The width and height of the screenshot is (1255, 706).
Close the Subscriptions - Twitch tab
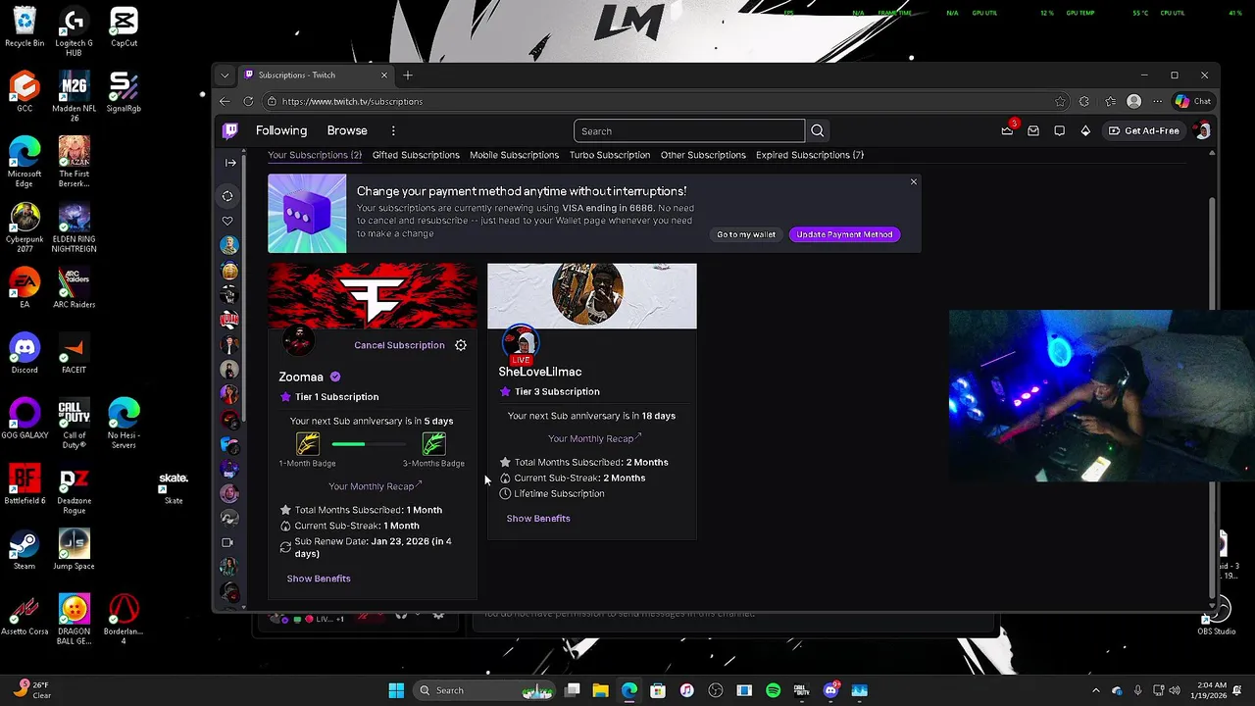[x=384, y=76]
